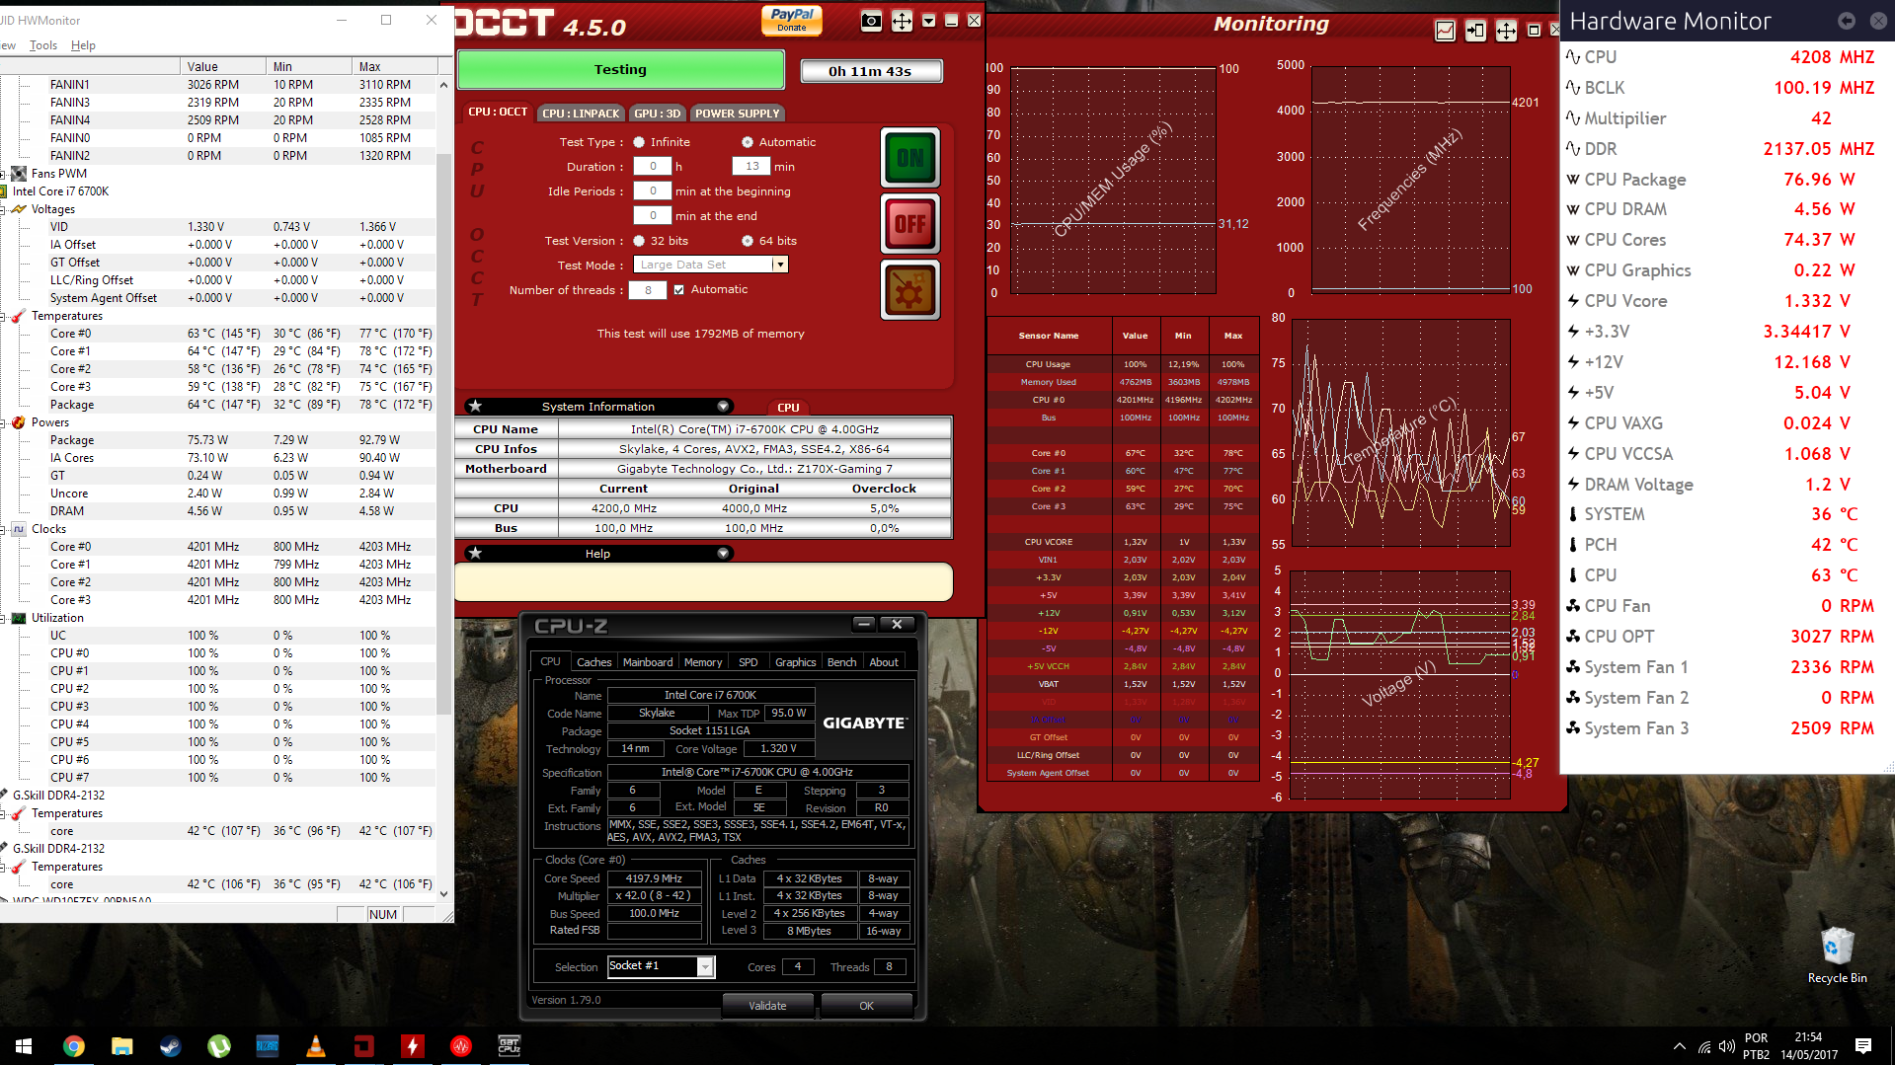Open the Socket #1 selection dropdown
1895x1065 pixels.
[705, 967]
